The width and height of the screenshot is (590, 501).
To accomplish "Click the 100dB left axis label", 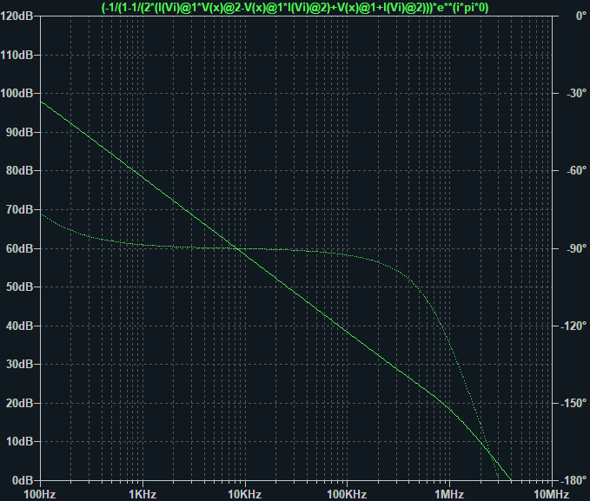I will tap(17, 93).
